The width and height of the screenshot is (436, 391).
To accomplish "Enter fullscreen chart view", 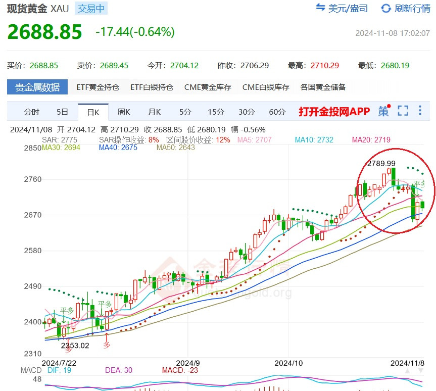I will [403, 111].
